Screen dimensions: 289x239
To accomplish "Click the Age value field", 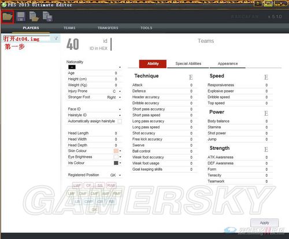I will [x=116, y=73].
